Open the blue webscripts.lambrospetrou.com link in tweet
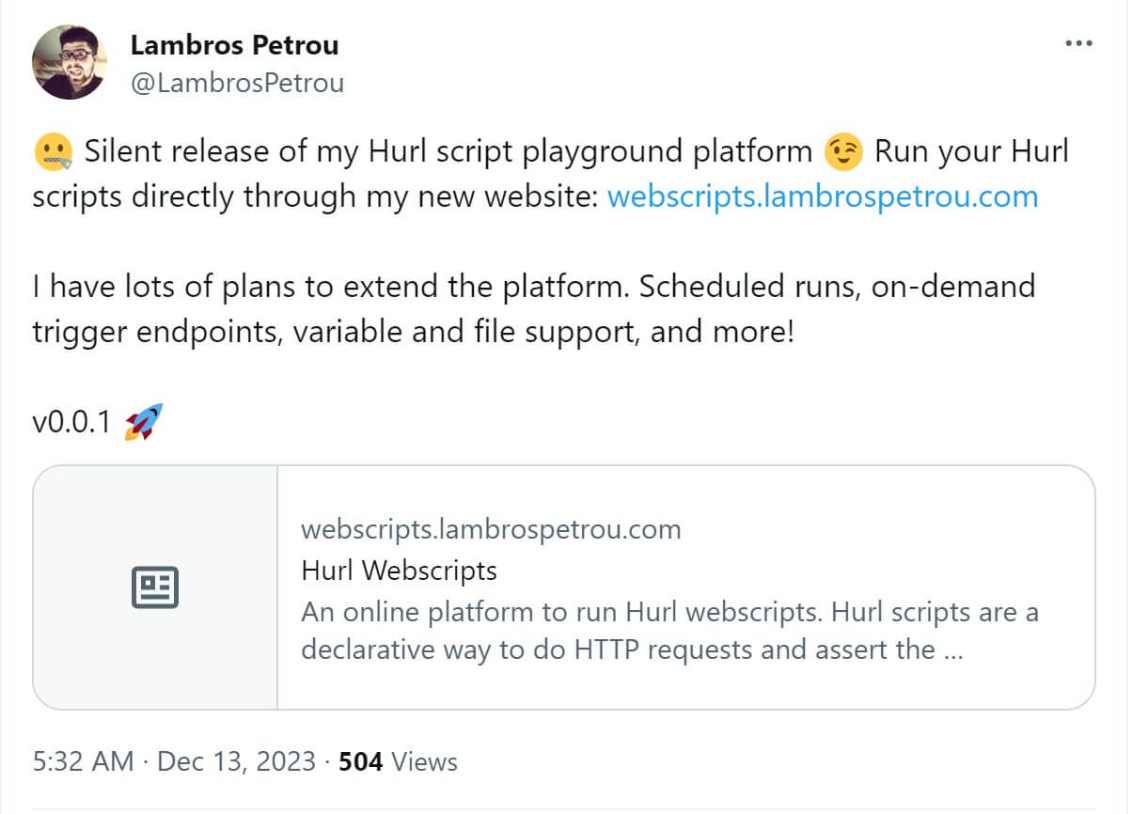 click(x=823, y=197)
